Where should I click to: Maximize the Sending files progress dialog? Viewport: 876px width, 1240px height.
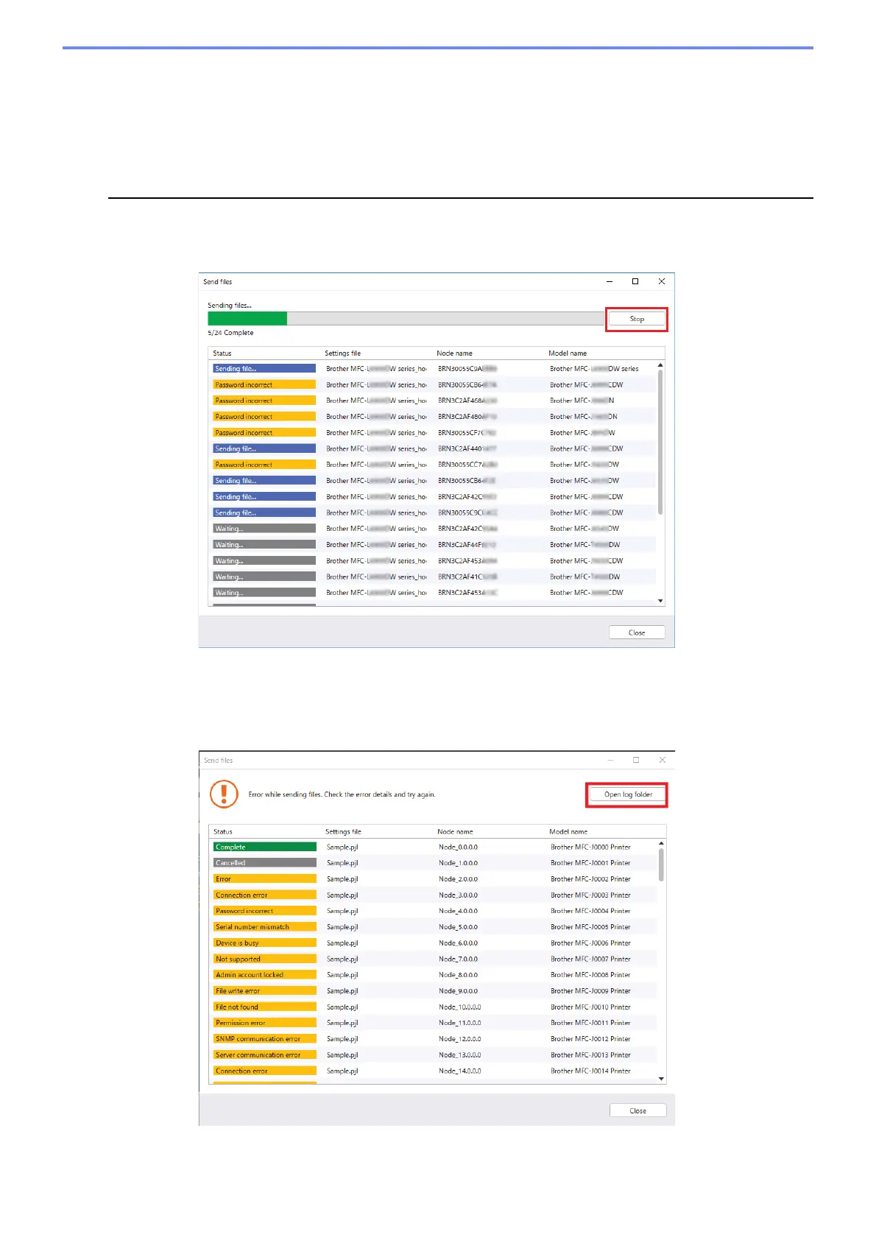tap(635, 281)
